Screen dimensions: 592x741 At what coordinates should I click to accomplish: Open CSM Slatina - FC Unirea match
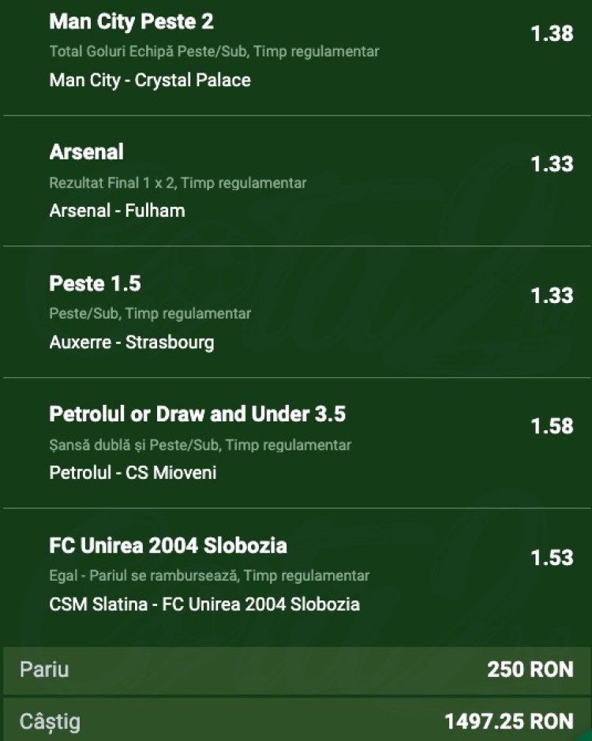pyautogui.click(x=204, y=604)
